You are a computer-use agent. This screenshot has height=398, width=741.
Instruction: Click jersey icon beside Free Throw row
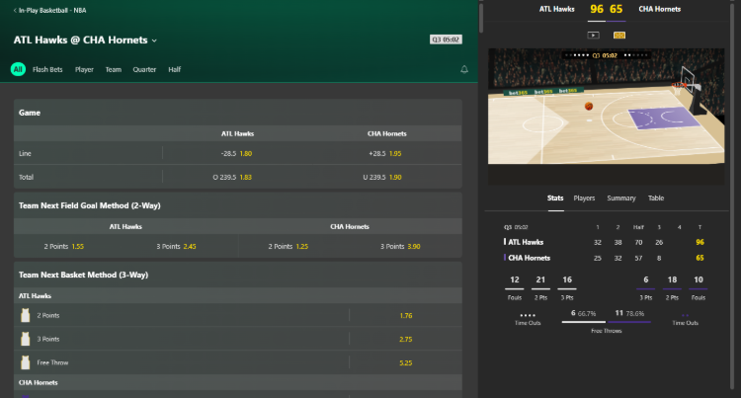pos(26,362)
